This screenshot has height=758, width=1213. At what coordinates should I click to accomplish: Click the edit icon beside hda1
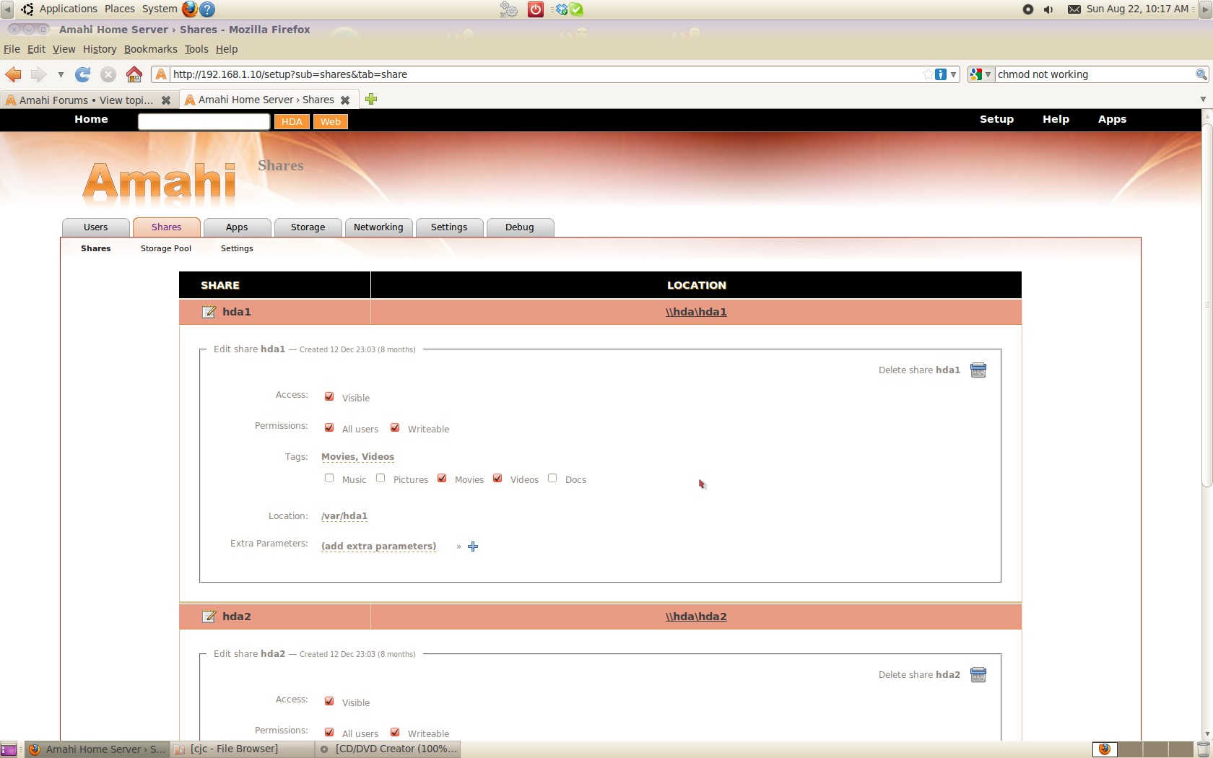coord(209,312)
